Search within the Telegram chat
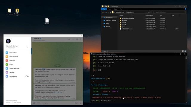The height and width of the screenshot is (107, 191). click(x=69, y=39)
